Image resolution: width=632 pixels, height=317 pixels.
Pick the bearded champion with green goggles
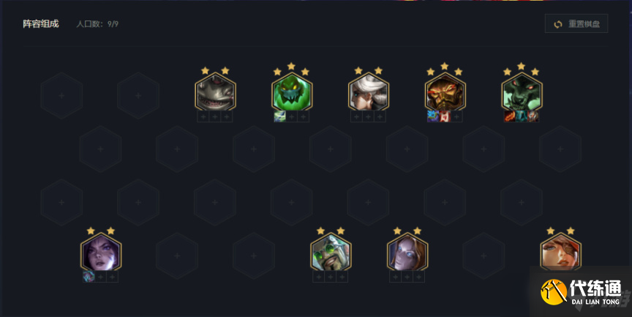pos(331,252)
